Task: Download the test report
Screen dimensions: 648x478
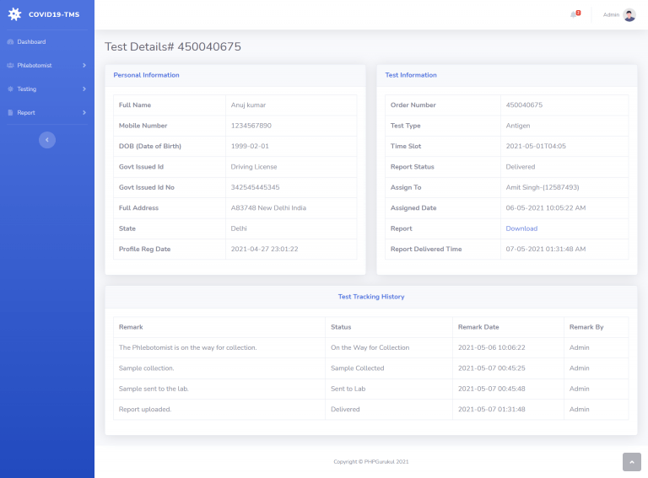Action: click(521, 228)
